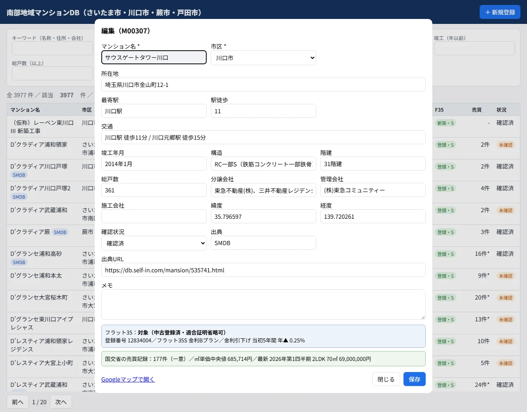Image resolution: width=527 pixels, height=412 pixels.
Task: Click the 緯度 field showing 35.796597
Action: pyautogui.click(x=263, y=216)
